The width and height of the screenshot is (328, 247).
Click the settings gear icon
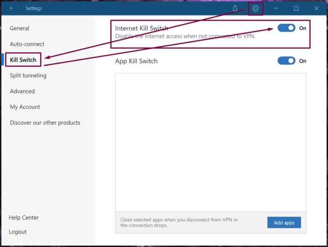coord(255,9)
